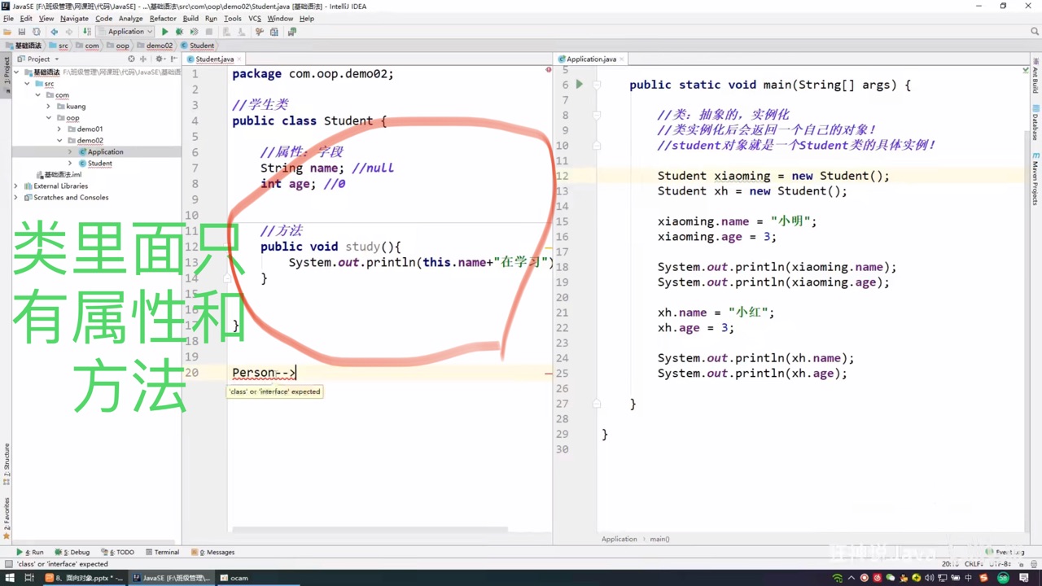Collapse the demo02 package node
This screenshot has height=586, width=1042.
pos(59,141)
